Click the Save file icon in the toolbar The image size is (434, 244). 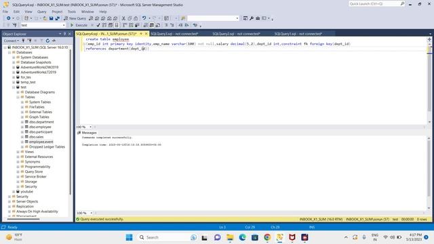click(x=52, y=18)
